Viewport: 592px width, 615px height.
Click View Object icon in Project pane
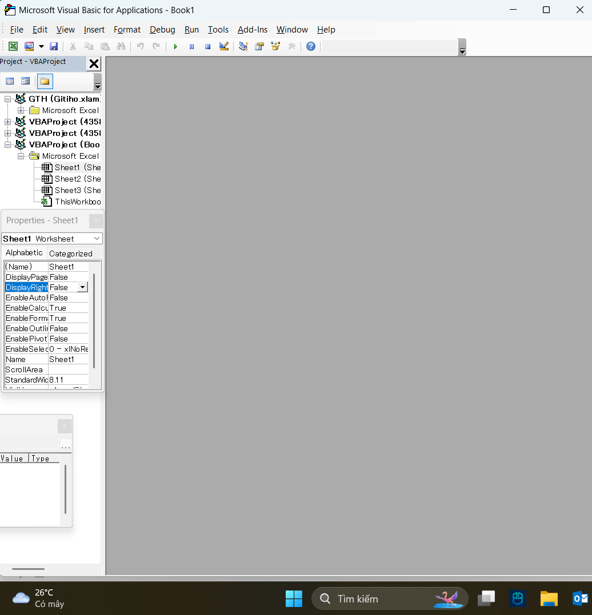tap(26, 81)
